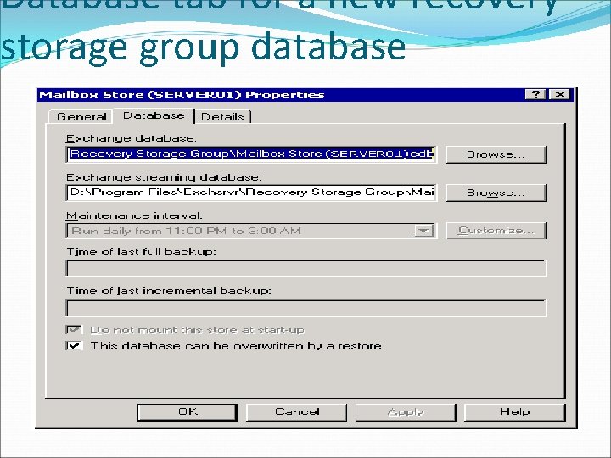
Task: Click the 'Exchange database:' label
Action: tap(132, 138)
